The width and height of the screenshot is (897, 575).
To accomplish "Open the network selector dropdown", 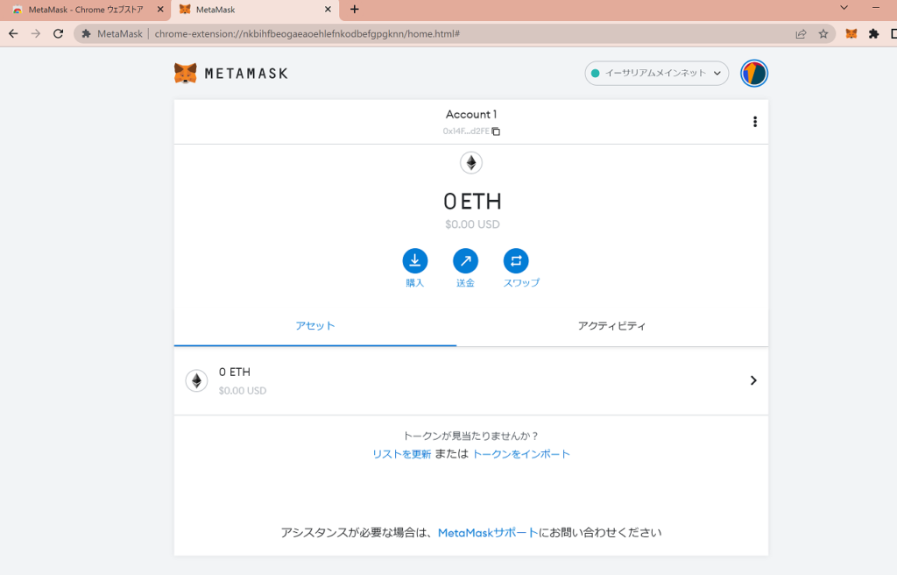I will coord(657,74).
